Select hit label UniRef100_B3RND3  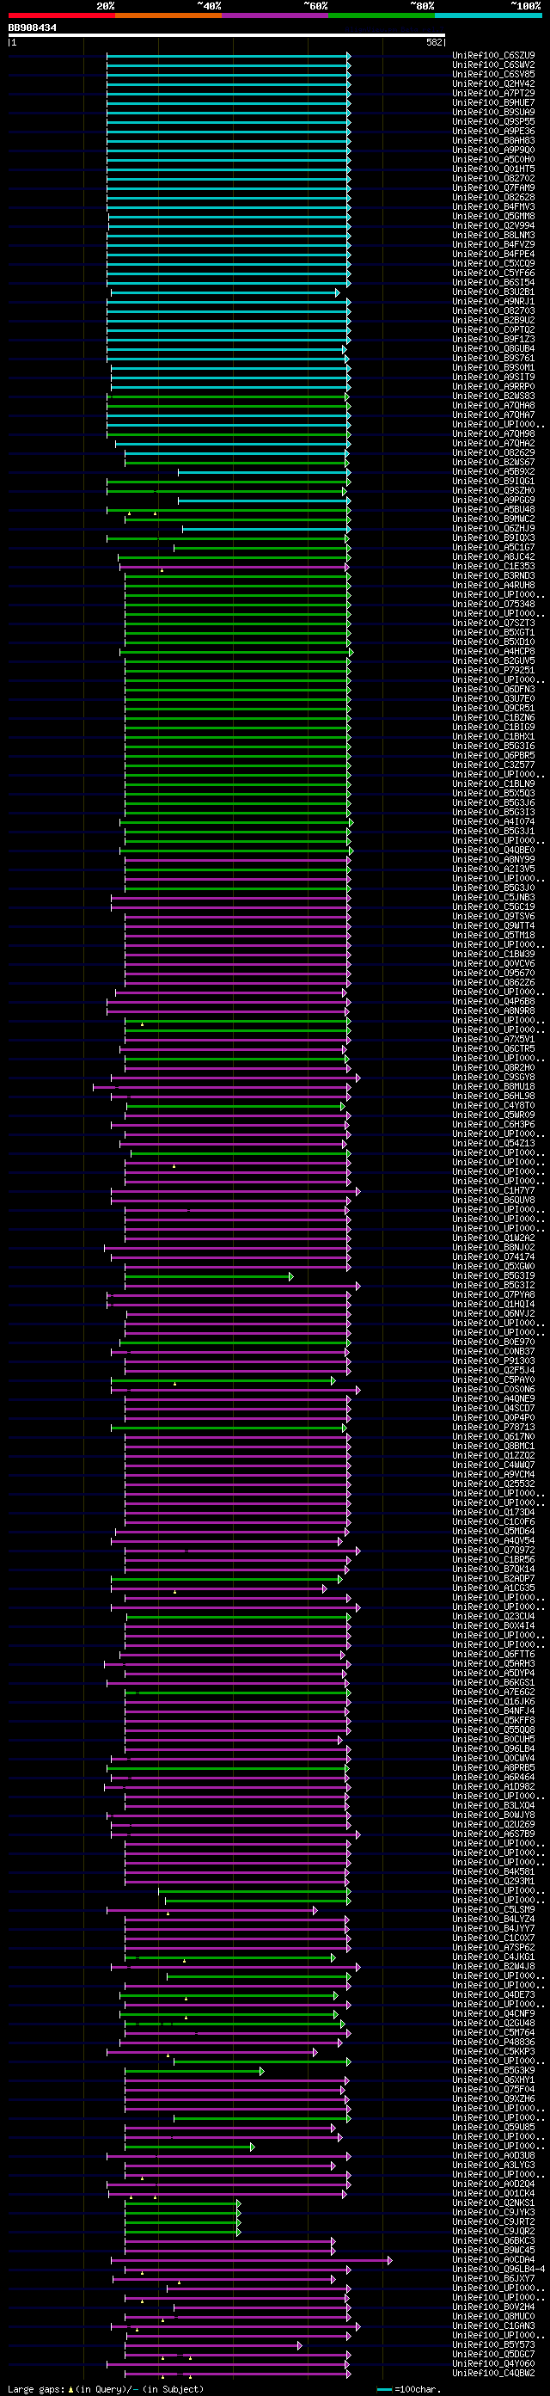(x=493, y=575)
